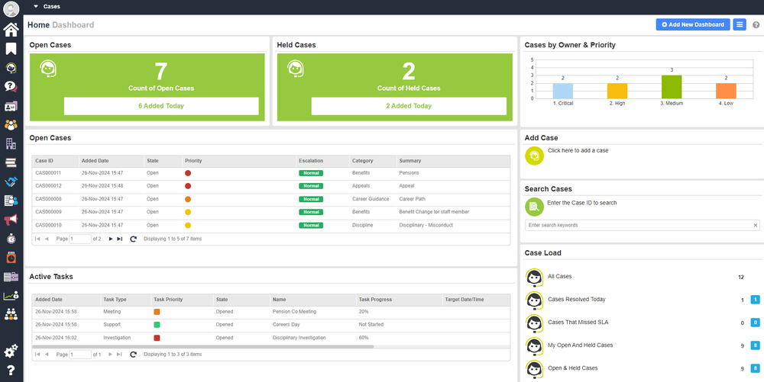
Task: Open the orange clock clipboard icon in sidebar
Action: [11, 258]
